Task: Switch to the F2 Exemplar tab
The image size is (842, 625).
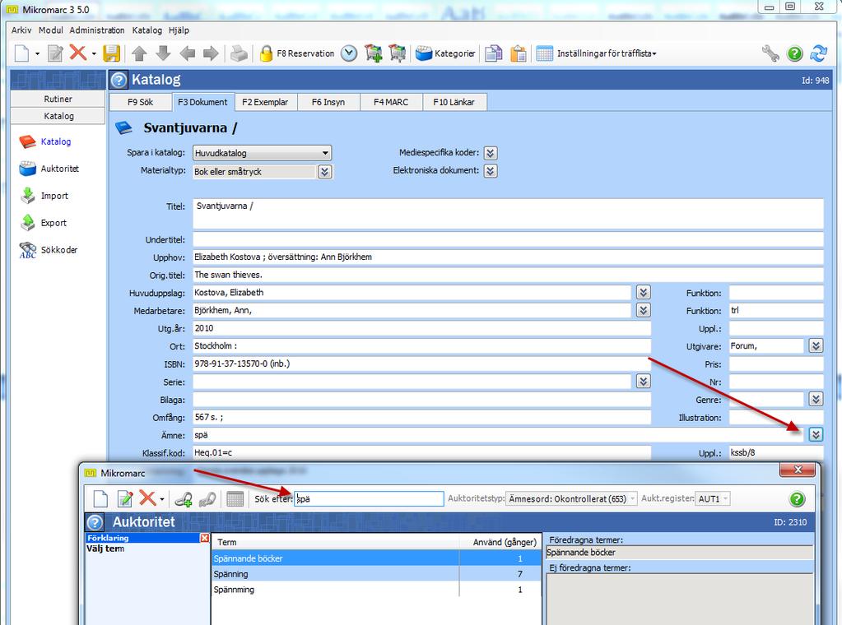Action: [265, 102]
